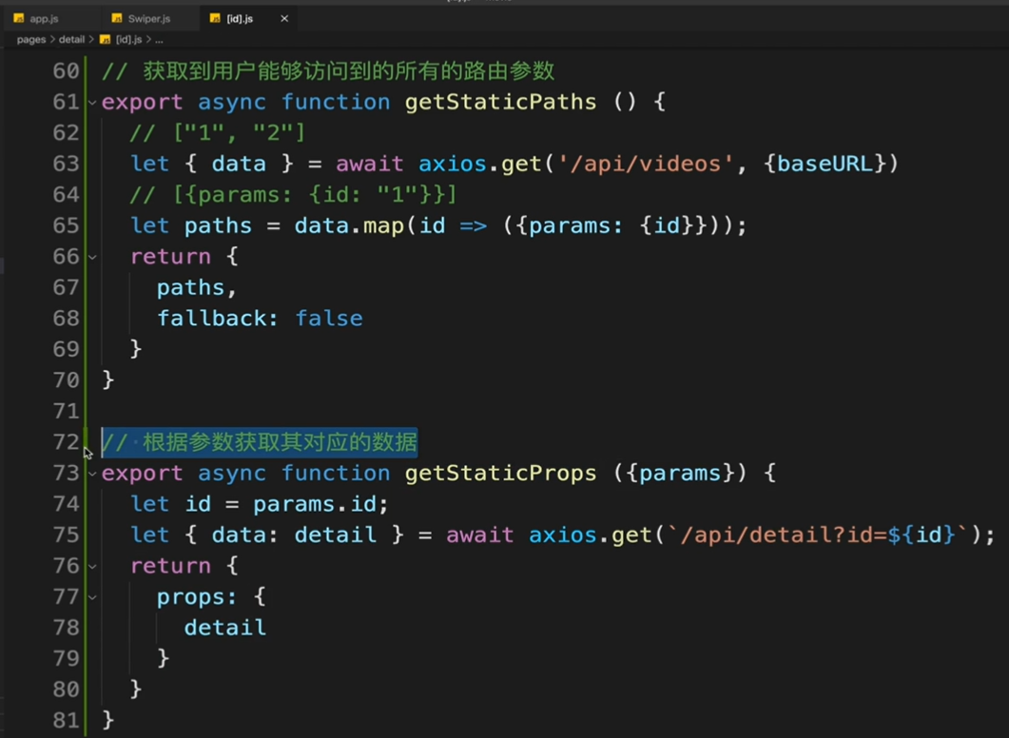Collapse the return block at line 76
1009x738 pixels.
pos(92,566)
